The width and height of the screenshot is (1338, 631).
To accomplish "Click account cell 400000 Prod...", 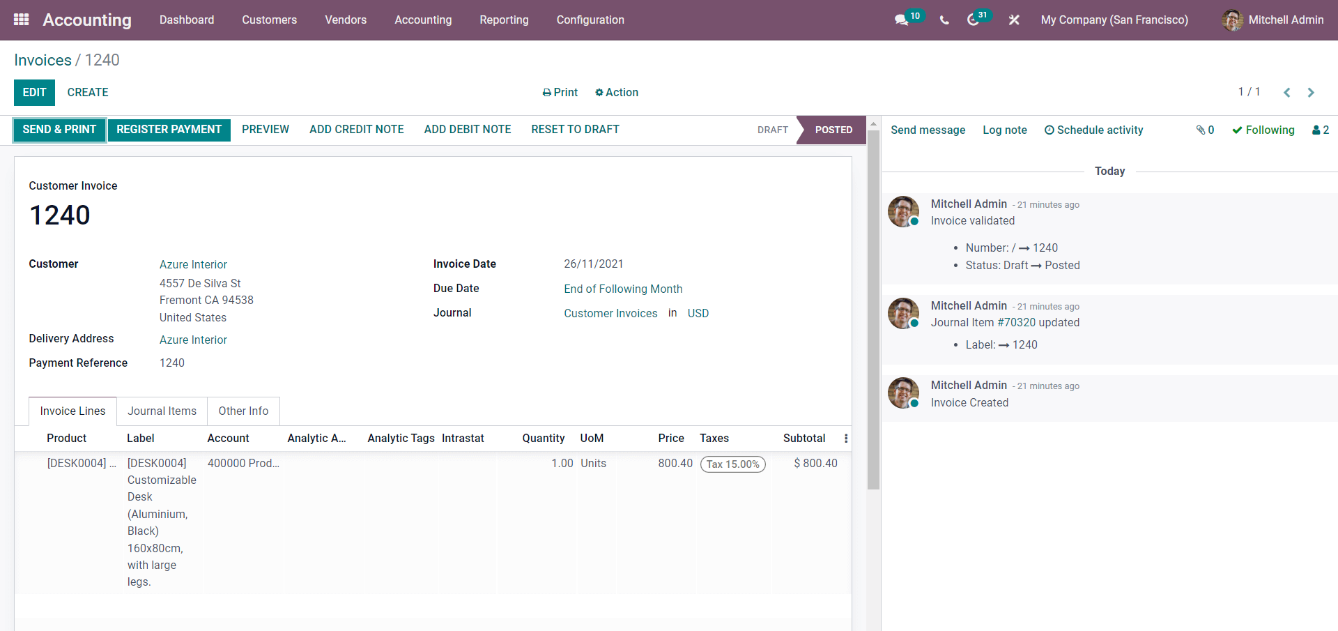I will point(243,464).
